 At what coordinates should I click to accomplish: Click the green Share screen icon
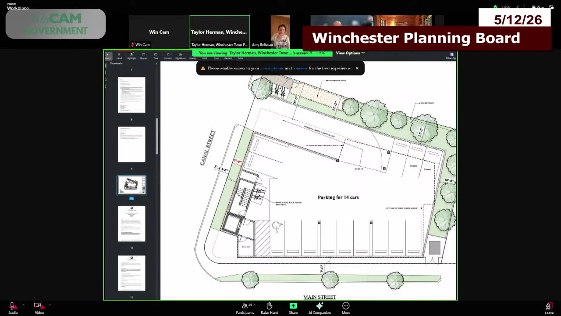(293, 306)
